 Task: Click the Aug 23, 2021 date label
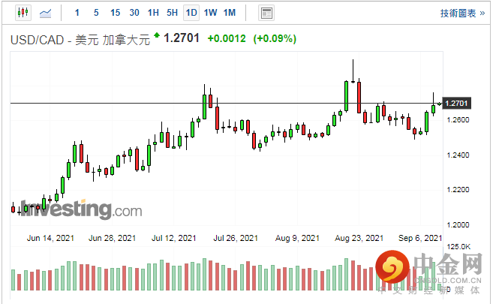[359, 238]
